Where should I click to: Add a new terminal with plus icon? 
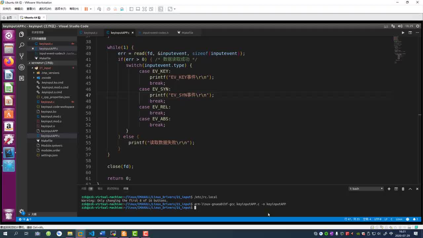tap(389, 189)
